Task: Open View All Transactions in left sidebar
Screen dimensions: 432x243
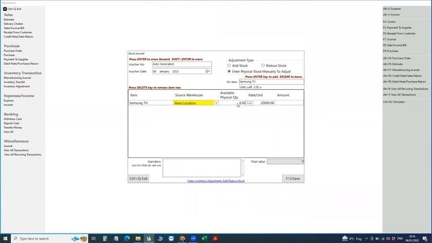Action: click(x=16, y=151)
